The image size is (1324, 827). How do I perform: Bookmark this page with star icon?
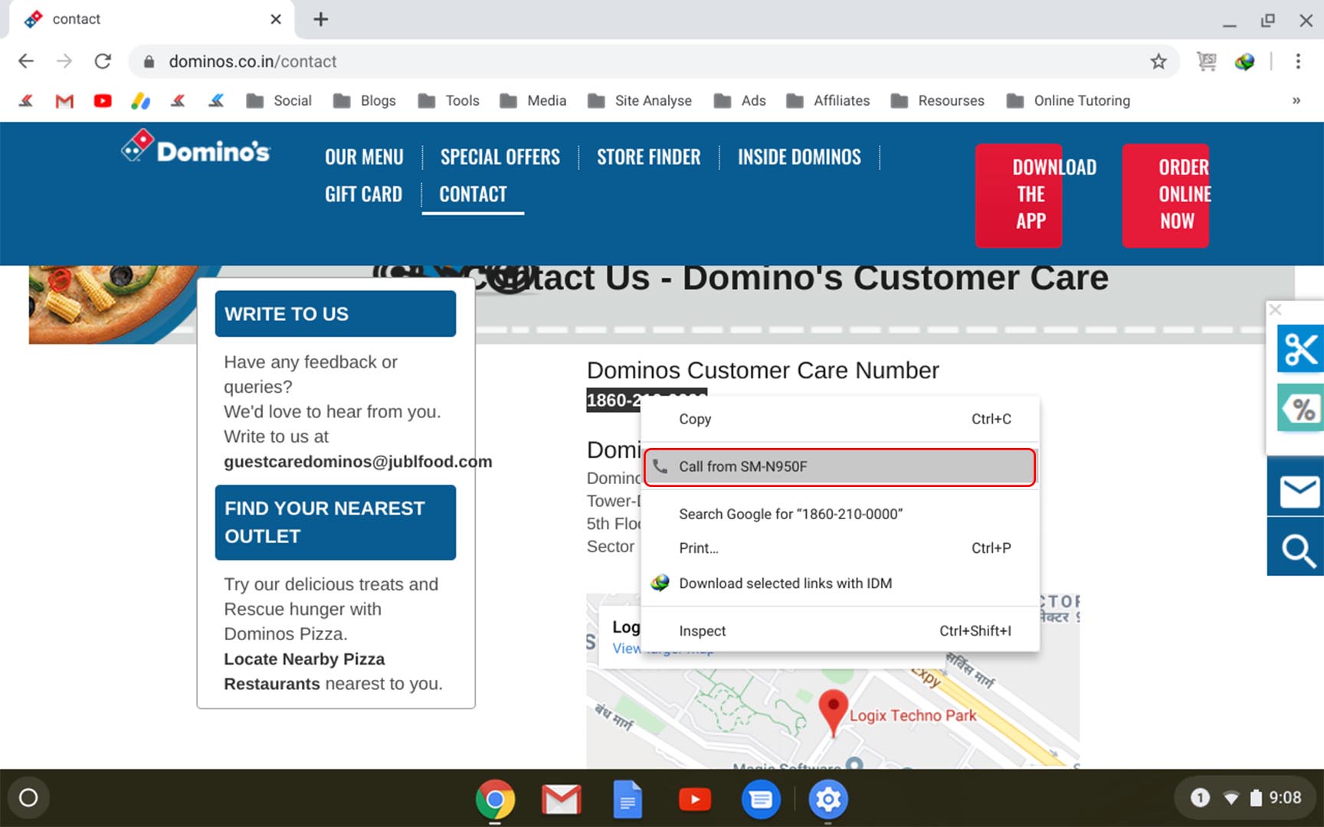pyautogui.click(x=1158, y=61)
